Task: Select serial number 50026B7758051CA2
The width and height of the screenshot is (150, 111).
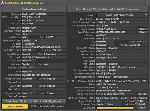Action: click(x=106, y=29)
